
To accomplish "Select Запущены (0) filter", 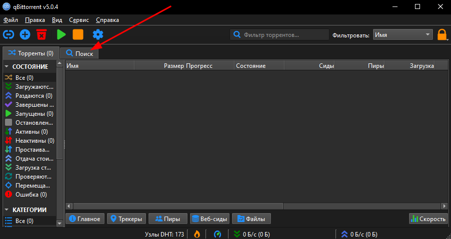I will [29, 114].
